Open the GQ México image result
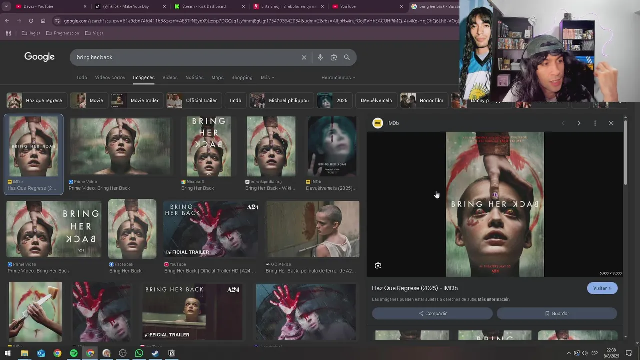 tap(313, 229)
